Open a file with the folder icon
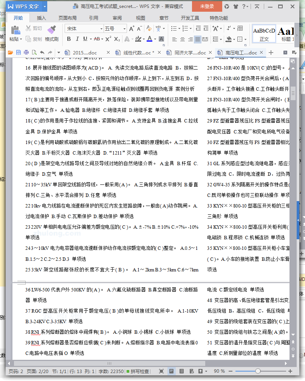The height and width of the screenshot is (381, 305). pos(10,53)
